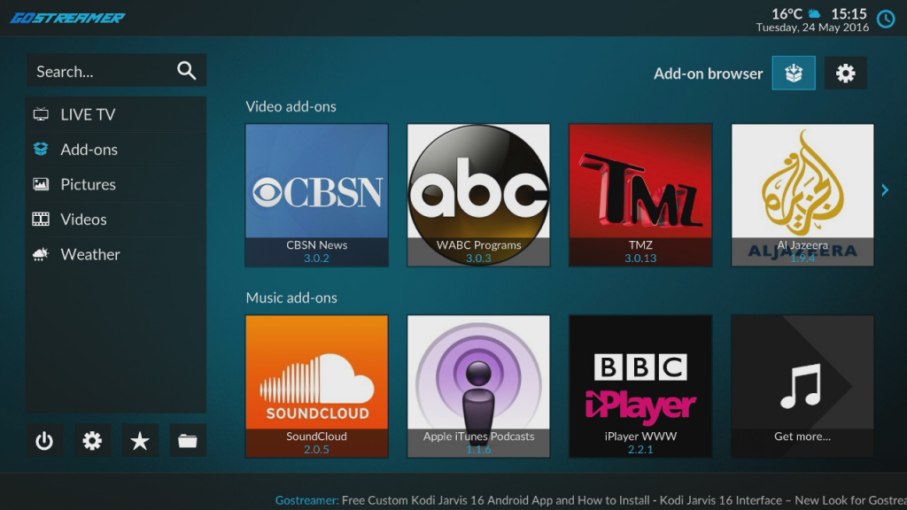Select Add-ons menu item
Image resolution: width=907 pixels, height=510 pixels.
point(116,149)
